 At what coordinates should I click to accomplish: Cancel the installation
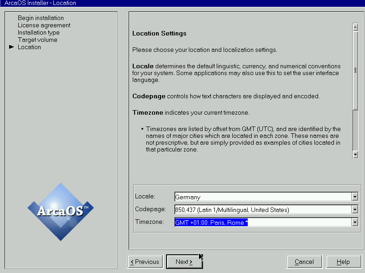pyautogui.click(x=304, y=262)
